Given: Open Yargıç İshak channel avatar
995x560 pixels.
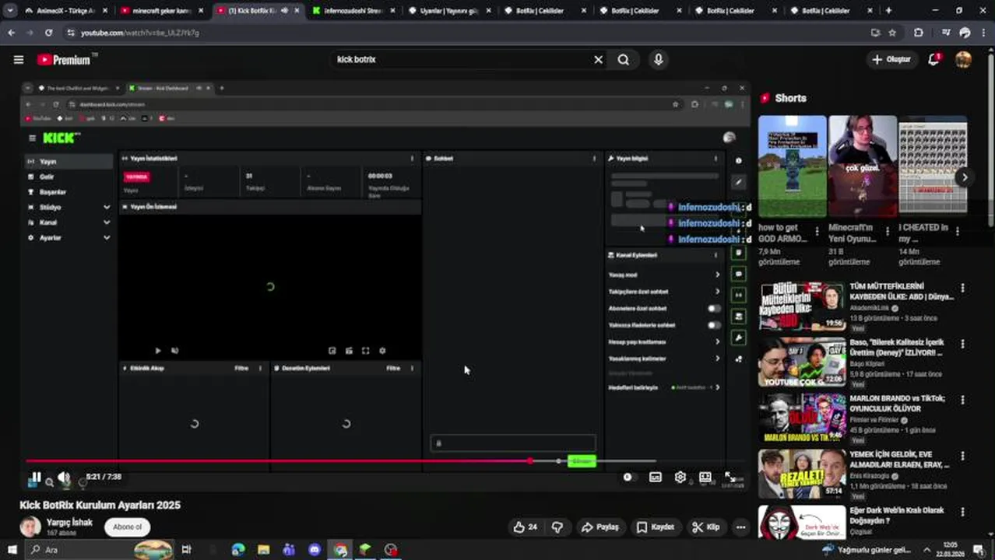Looking at the screenshot, I should click(30, 527).
